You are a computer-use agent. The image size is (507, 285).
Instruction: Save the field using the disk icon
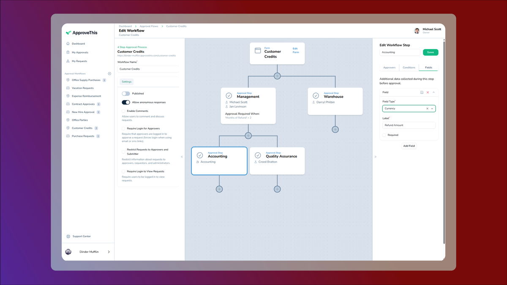coord(422,92)
